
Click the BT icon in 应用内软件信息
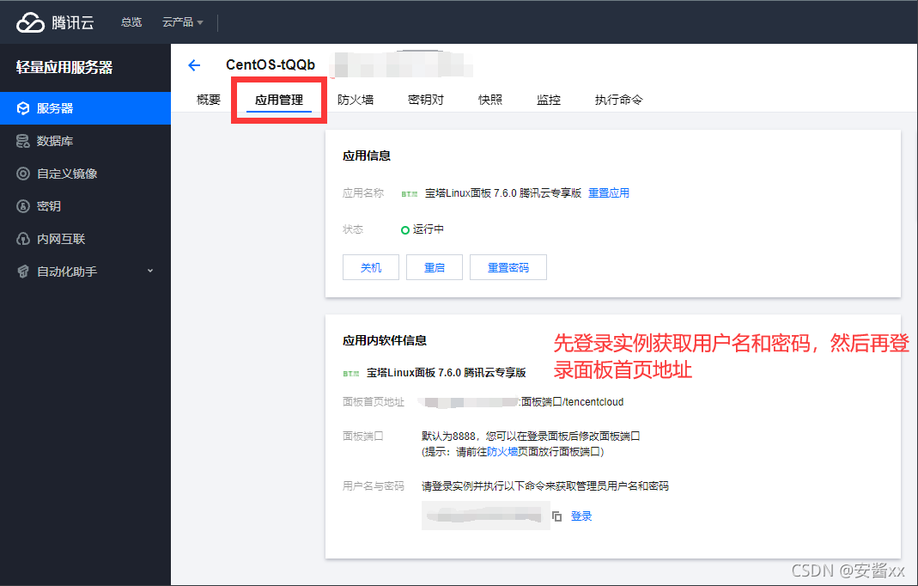coord(350,373)
